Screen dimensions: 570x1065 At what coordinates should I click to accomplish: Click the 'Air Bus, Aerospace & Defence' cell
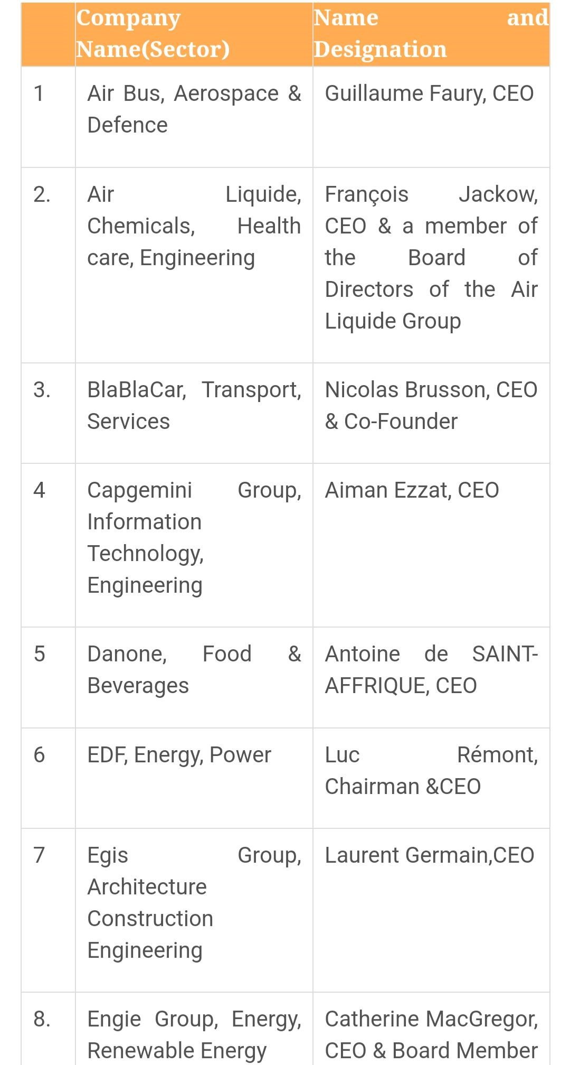194,117
